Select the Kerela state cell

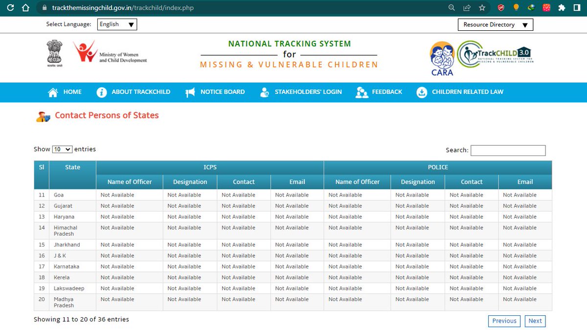click(x=72, y=277)
